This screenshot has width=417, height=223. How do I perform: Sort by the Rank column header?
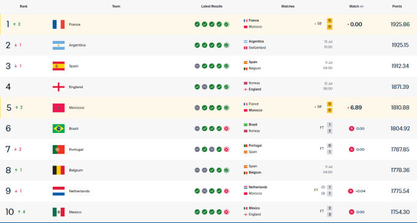click(x=24, y=6)
